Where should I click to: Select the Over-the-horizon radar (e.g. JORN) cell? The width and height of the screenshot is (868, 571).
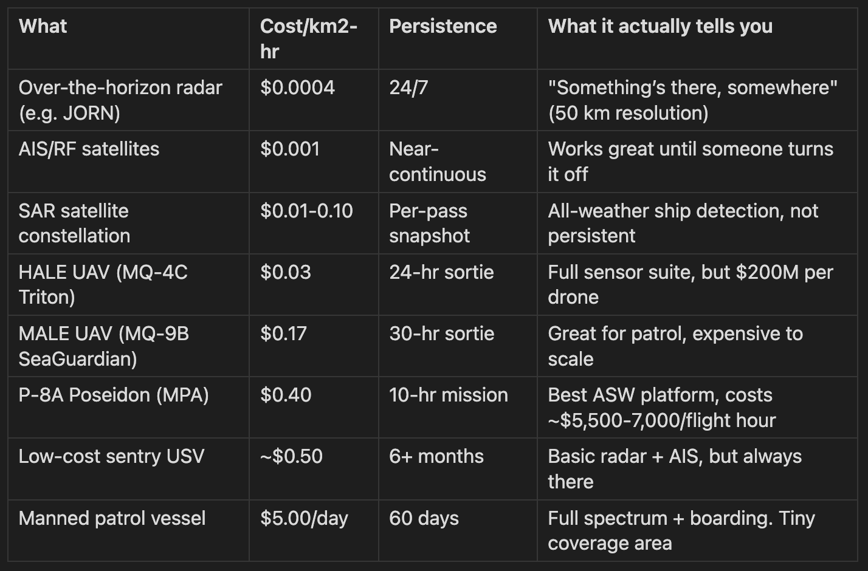coord(120,100)
